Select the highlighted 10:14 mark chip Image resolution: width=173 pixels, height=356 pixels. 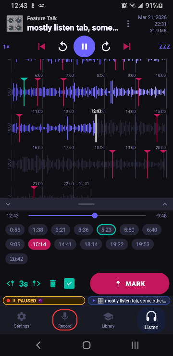click(39, 244)
